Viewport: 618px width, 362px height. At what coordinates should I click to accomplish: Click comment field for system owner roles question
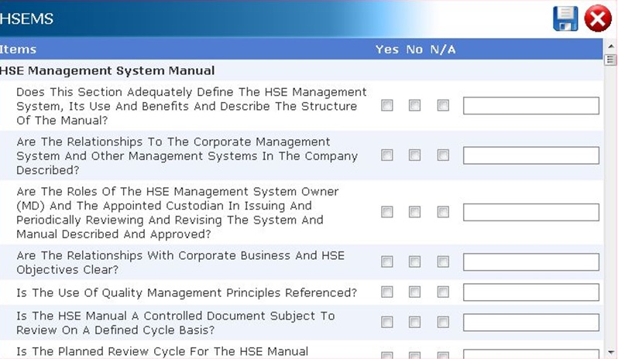530,212
